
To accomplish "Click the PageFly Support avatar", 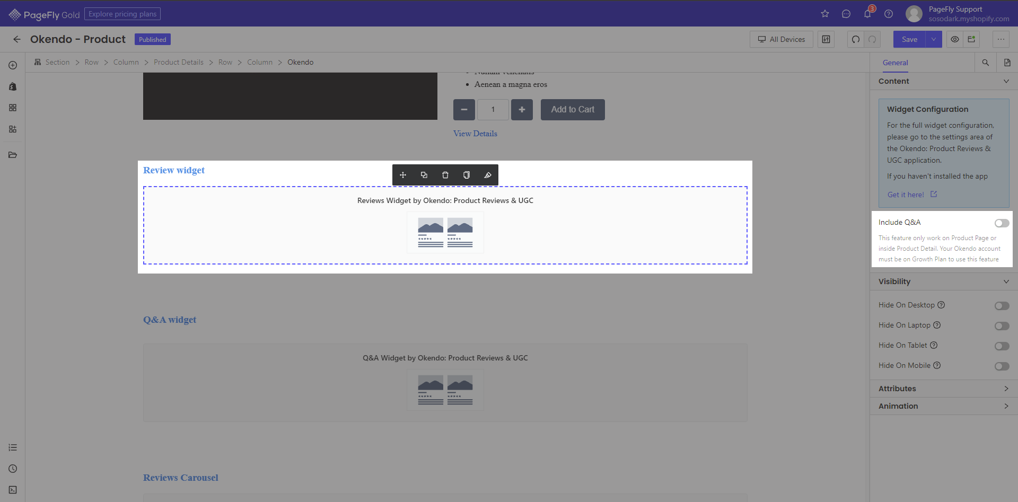I will tap(914, 14).
